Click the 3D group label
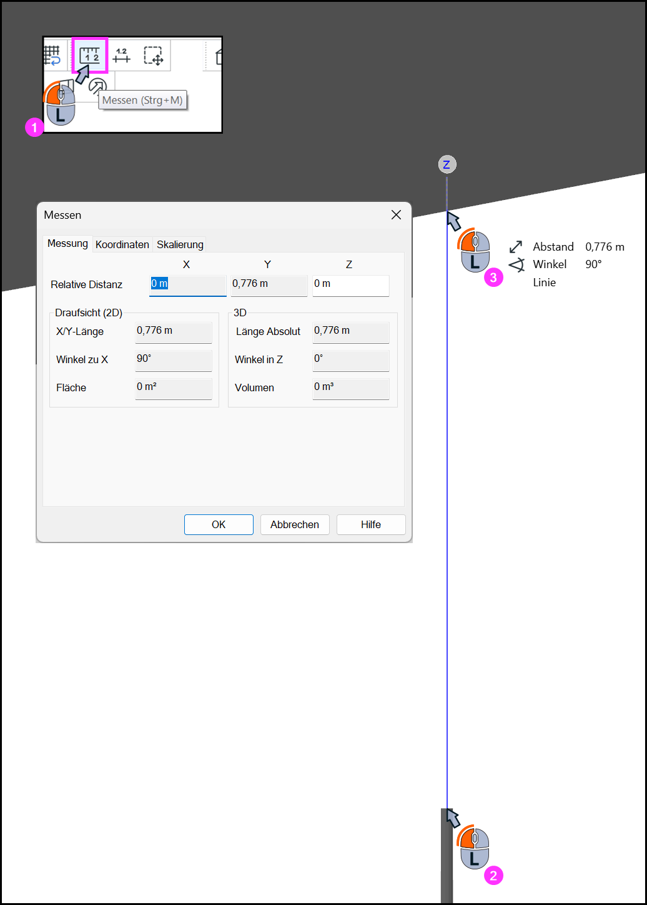This screenshot has height=905, width=647. (240, 312)
